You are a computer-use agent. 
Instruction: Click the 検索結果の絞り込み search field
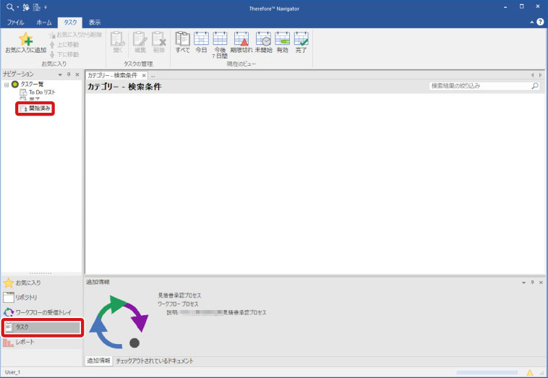[479, 86]
